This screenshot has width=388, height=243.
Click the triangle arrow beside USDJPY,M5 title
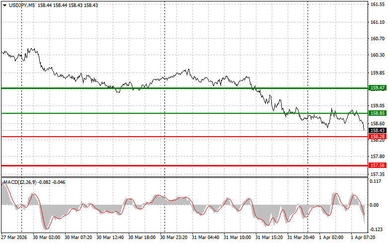point(4,4)
